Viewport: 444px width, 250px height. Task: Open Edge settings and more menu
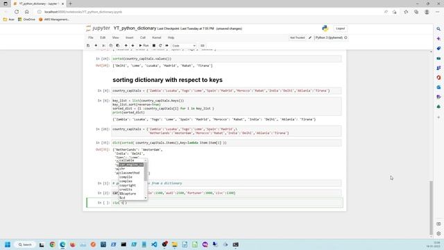pos(438,12)
